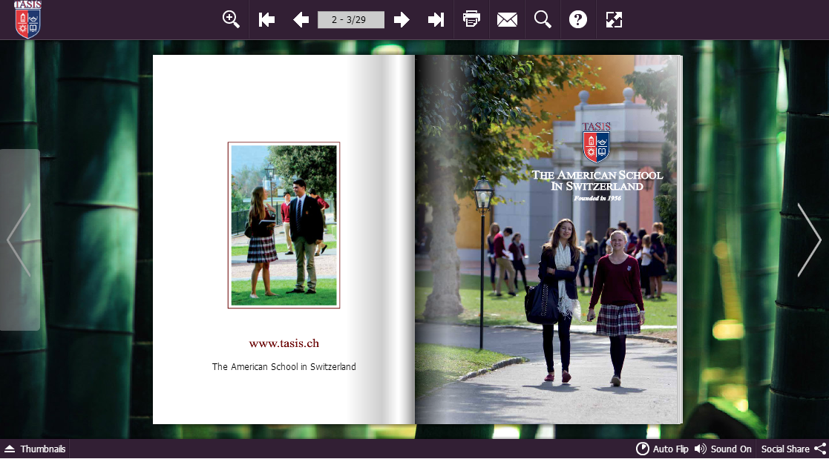The width and height of the screenshot is (829, 459).
Task: Flip back using the left side chevron
Action: tap(19, 240)
